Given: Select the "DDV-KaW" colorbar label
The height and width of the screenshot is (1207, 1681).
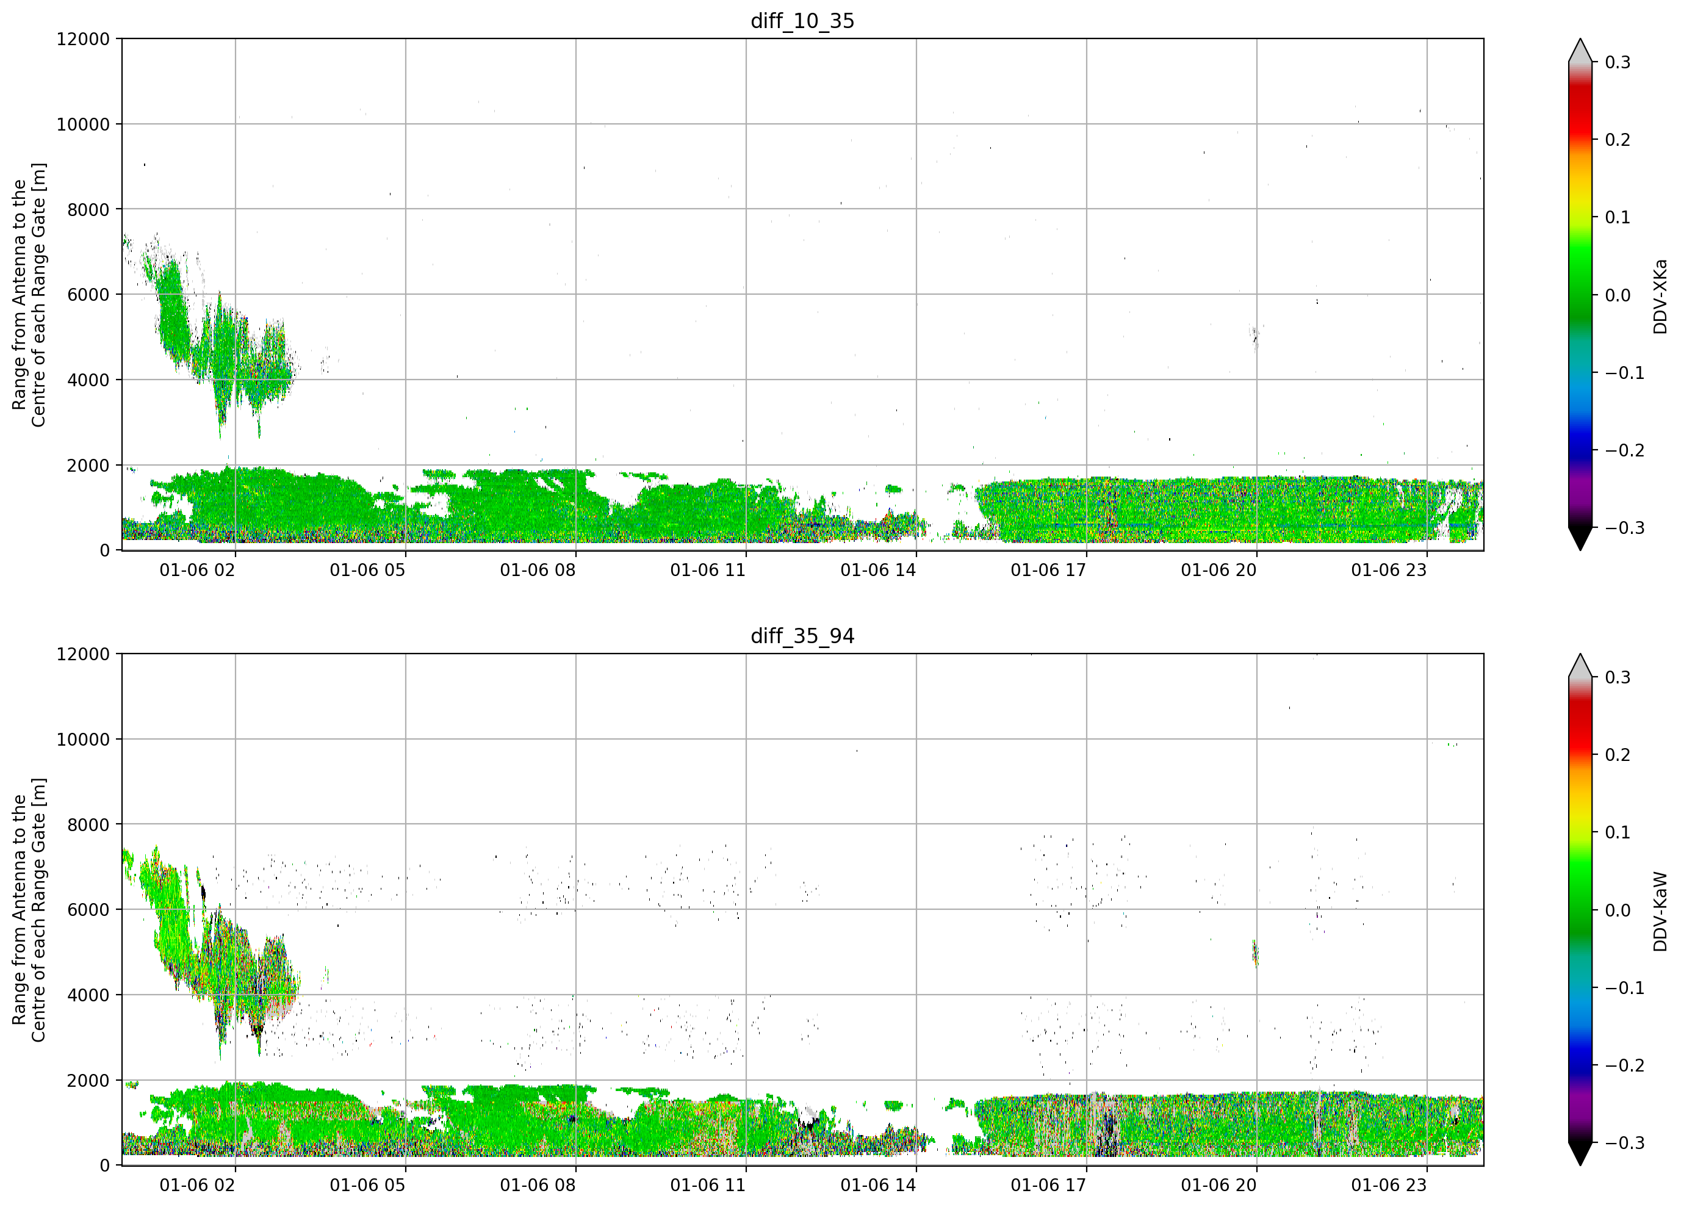Looking at the screenshot, I should 1660,911.
